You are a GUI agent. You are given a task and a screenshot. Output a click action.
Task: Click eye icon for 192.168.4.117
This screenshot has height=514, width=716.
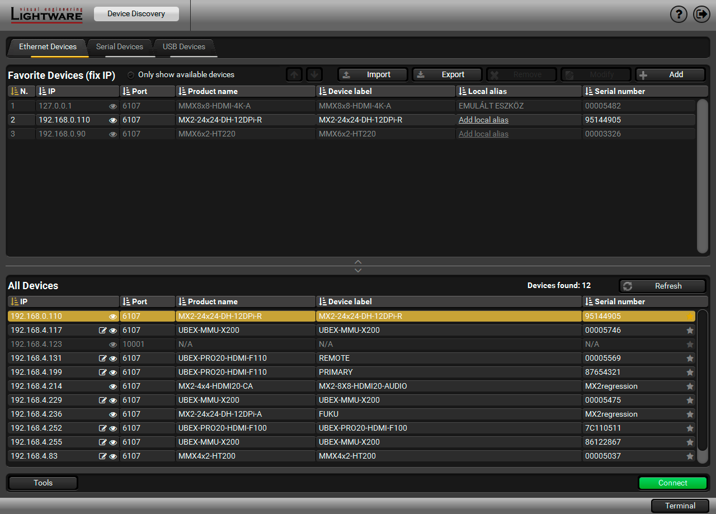113,331
